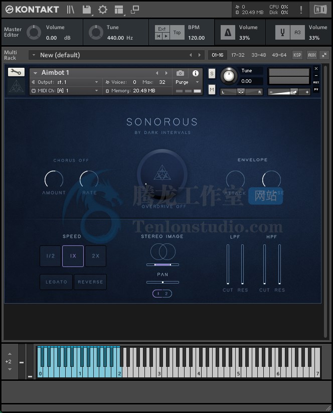The image size is (333, 413).
Task: Click the central Overdrive knob
Action: (162, 175)
